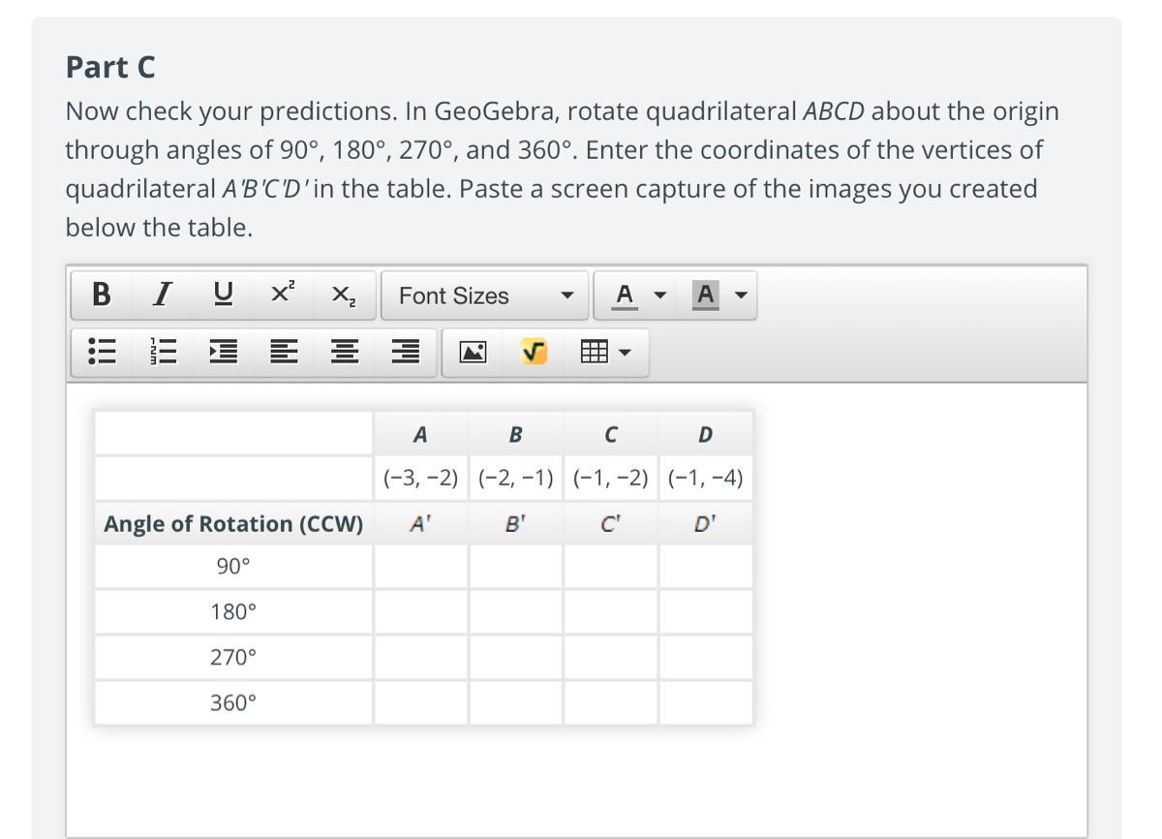This screenshot has height=839, width=1162.
Task: Click the D' cell for 360° row
Action: [705, 702]
